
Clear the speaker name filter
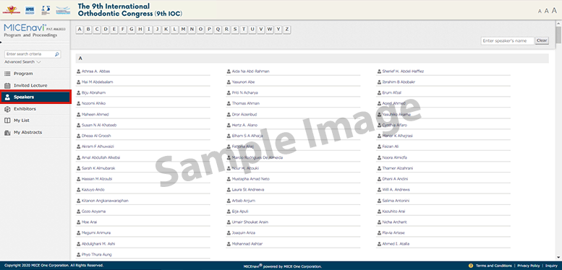pos(542,40)
